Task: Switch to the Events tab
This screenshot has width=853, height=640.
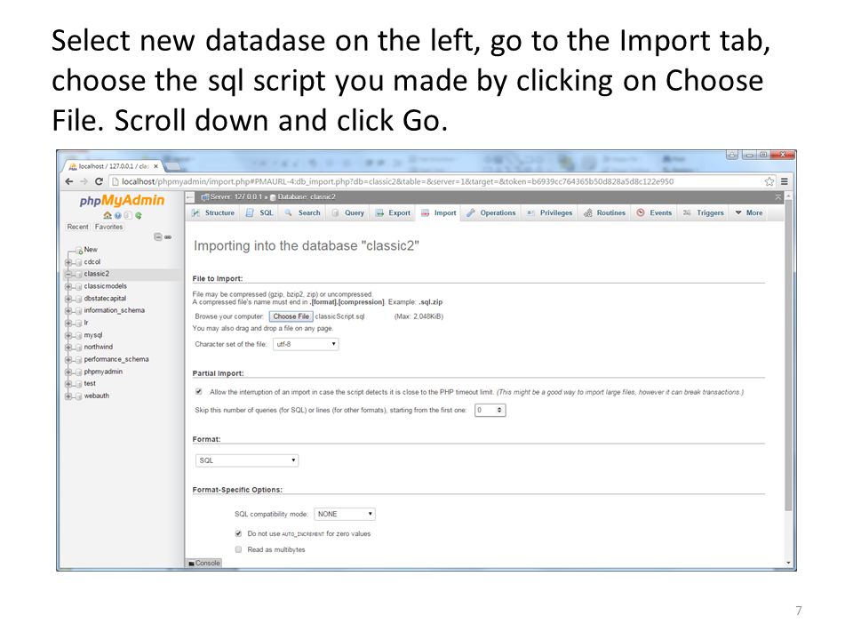Action: [655, 212]
